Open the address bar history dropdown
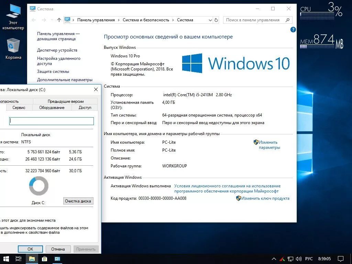The height and width of the screenshot is (264, 352). 210,20
